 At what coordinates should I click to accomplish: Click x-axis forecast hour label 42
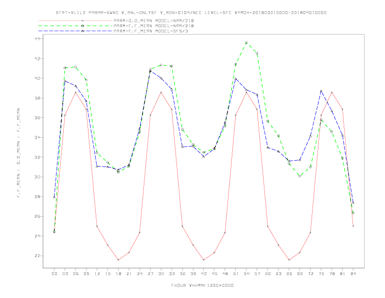coord(204,274)
